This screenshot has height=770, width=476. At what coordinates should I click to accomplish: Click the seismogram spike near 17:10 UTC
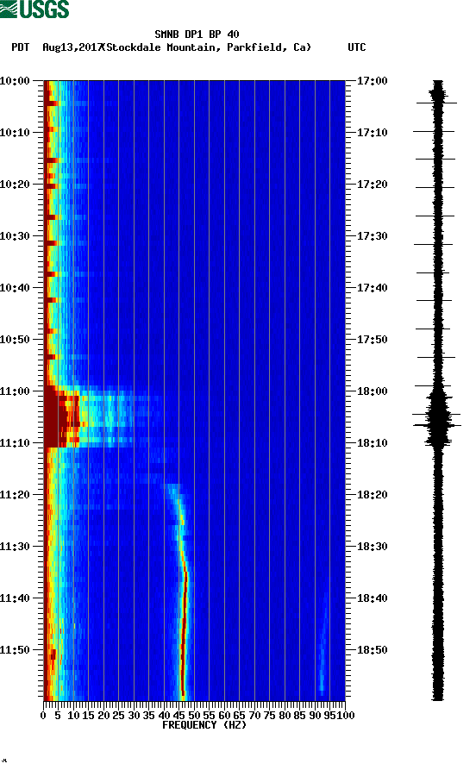point(434,132)
